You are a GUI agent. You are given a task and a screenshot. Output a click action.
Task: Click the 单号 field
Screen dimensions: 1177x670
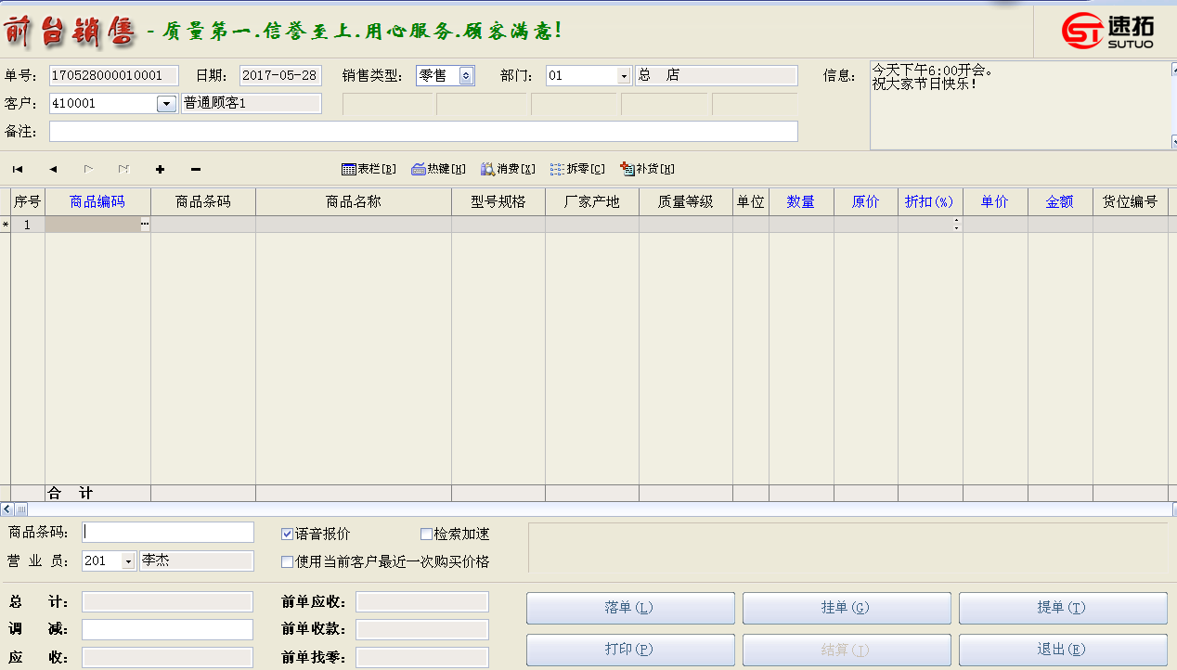[x=114, y=76]
